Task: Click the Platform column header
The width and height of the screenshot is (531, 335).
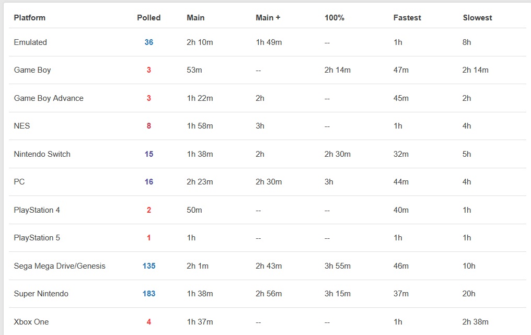Action: point(30,18)
